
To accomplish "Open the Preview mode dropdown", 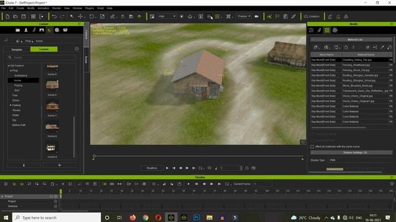I will [244, 17].
